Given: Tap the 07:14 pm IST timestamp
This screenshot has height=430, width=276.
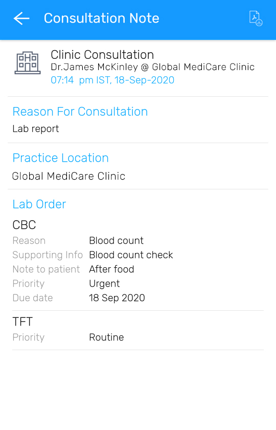Looking at the screenshot, I should (x=112, y=80).
